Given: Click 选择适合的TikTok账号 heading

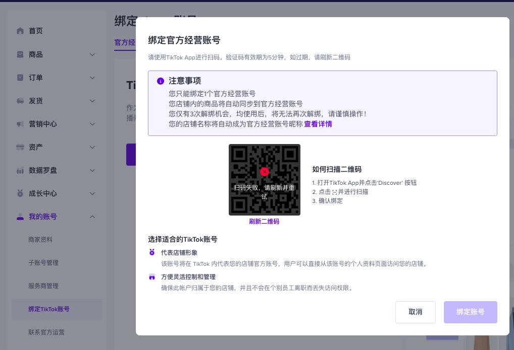Looking at the screenshot, I should (183, 239).
